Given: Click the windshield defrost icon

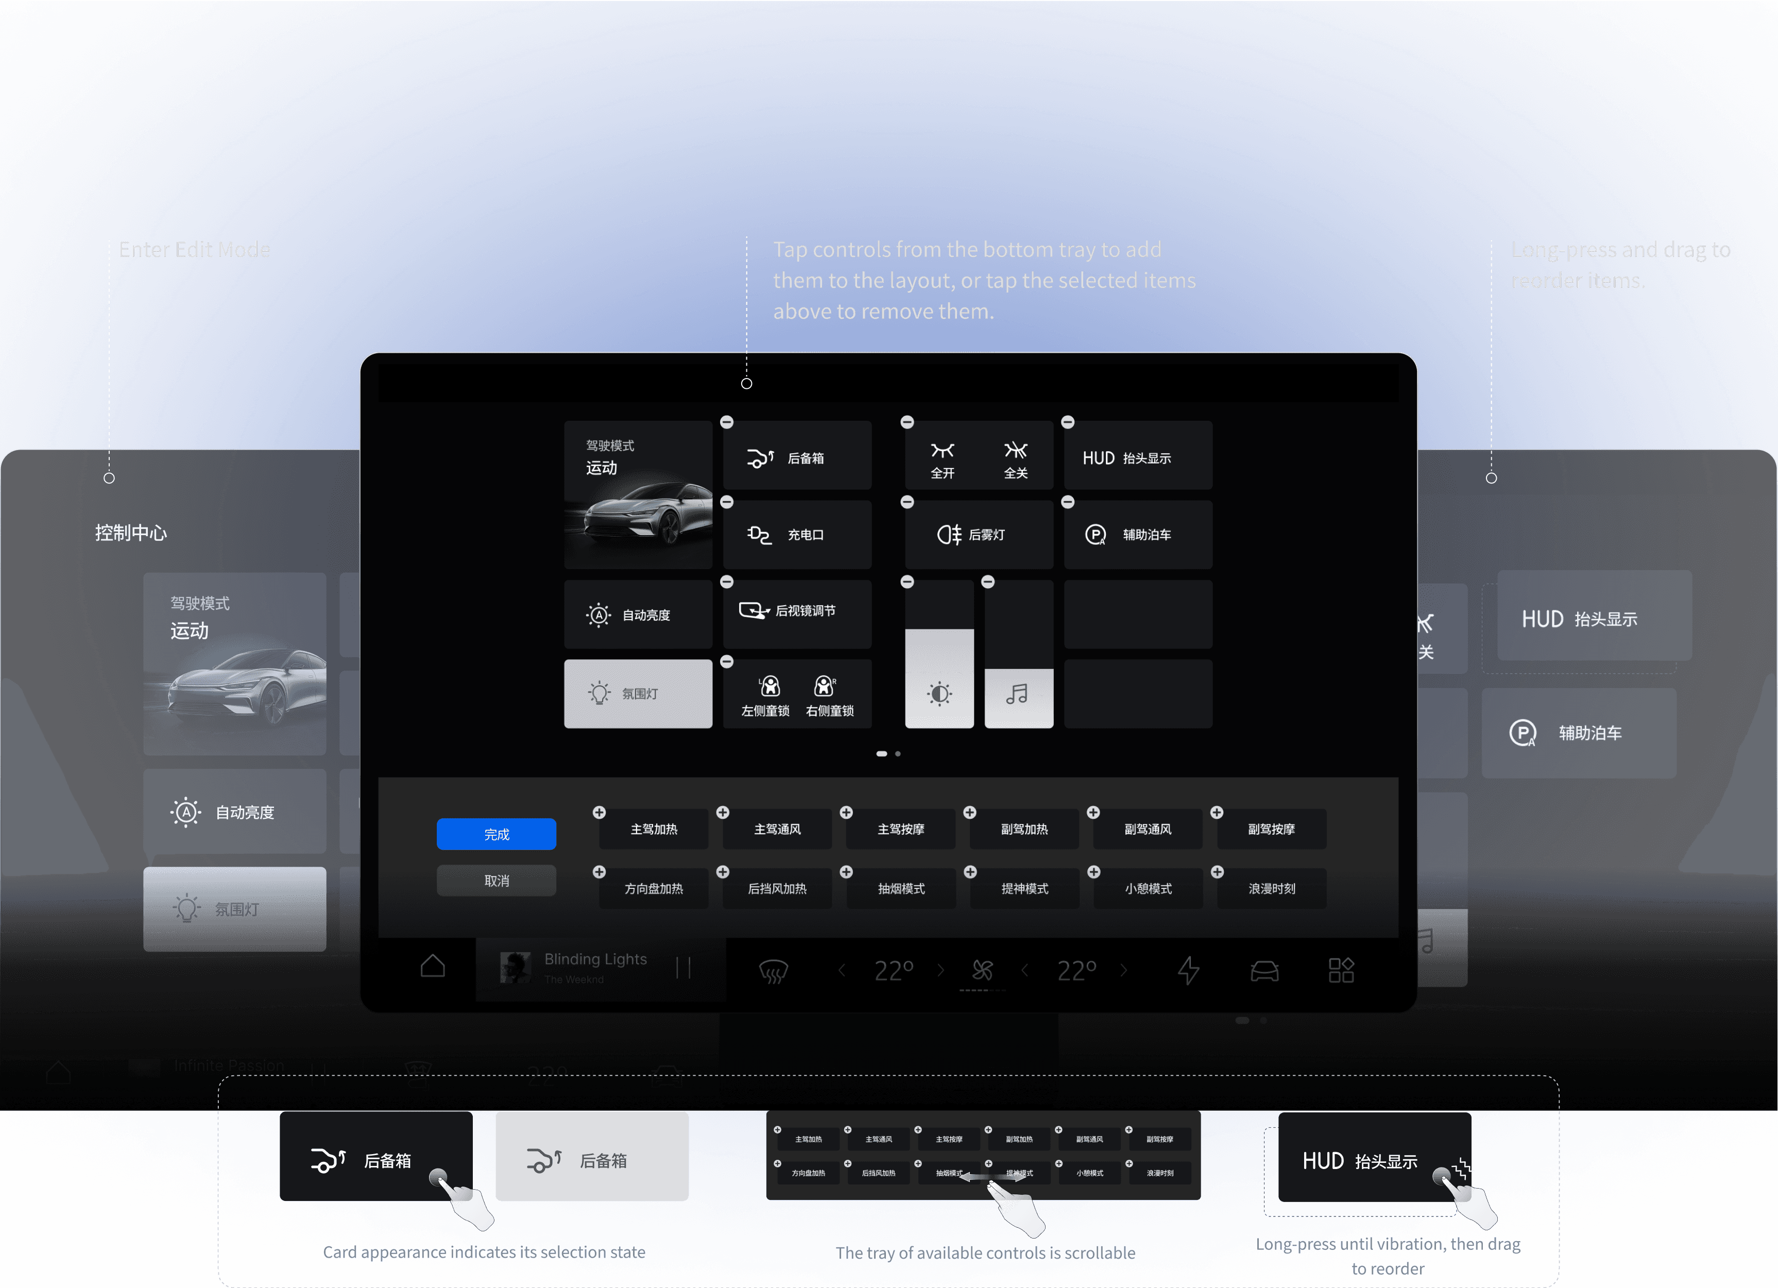Looking at the screenshot, I should tap(773, 971).
